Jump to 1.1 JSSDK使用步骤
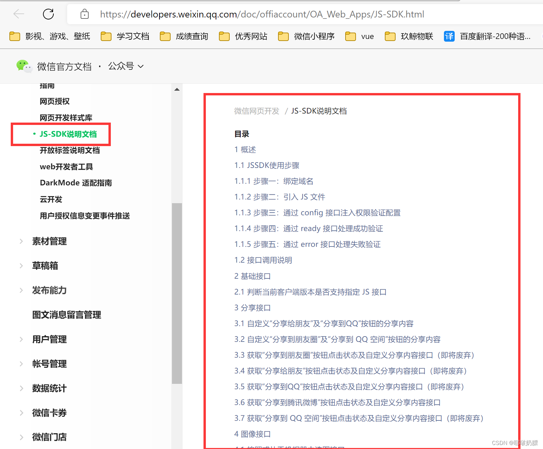This screenshot has height=449, width=543. [267, 165]
